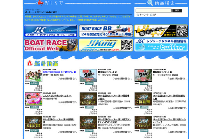Click the 第18回グランドチャンピオン決定戦 LR thumbnail
The height and width of the screenshot is (139, 212).
pos(88,123)
